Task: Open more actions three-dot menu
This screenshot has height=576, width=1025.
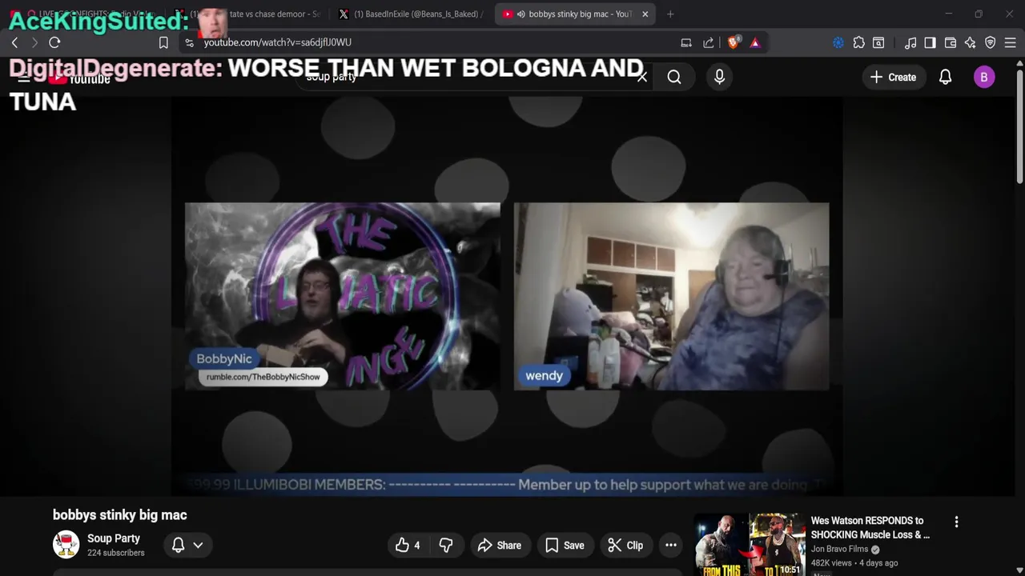Action: [671, 546]
